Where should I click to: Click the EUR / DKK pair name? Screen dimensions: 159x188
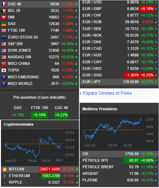[x=92, y=42]
